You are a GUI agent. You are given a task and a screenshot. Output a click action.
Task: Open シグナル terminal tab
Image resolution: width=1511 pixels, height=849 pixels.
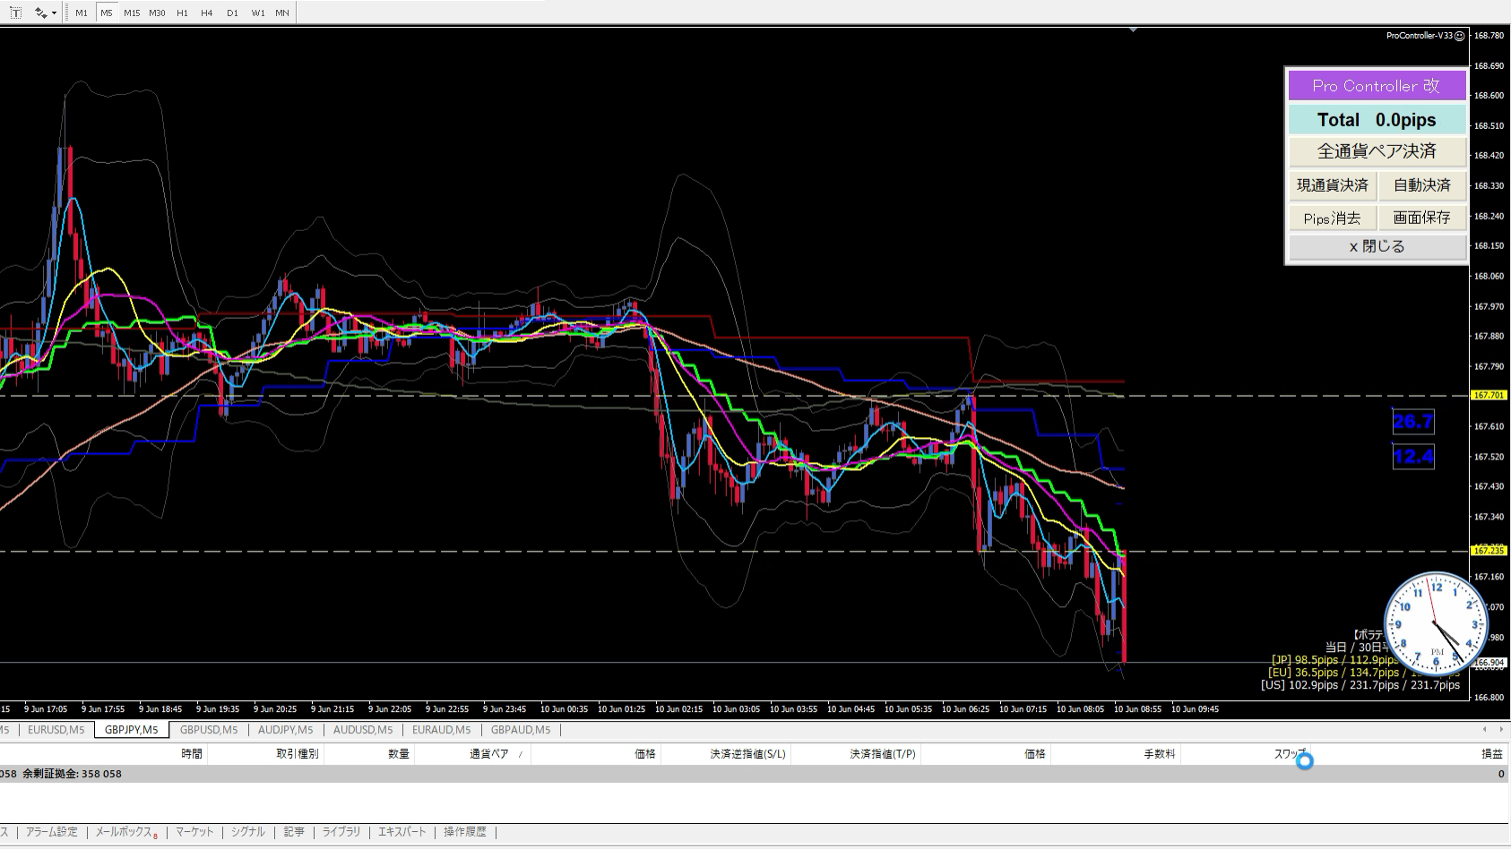coord(248,832)
